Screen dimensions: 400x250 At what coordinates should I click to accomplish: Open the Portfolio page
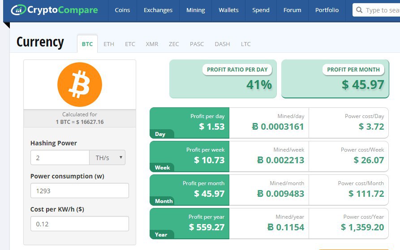pos(327,10)
